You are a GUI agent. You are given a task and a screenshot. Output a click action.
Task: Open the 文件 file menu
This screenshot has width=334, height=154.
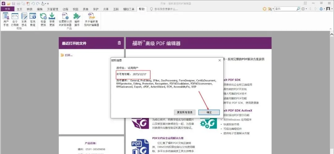[x=7, y=9]
